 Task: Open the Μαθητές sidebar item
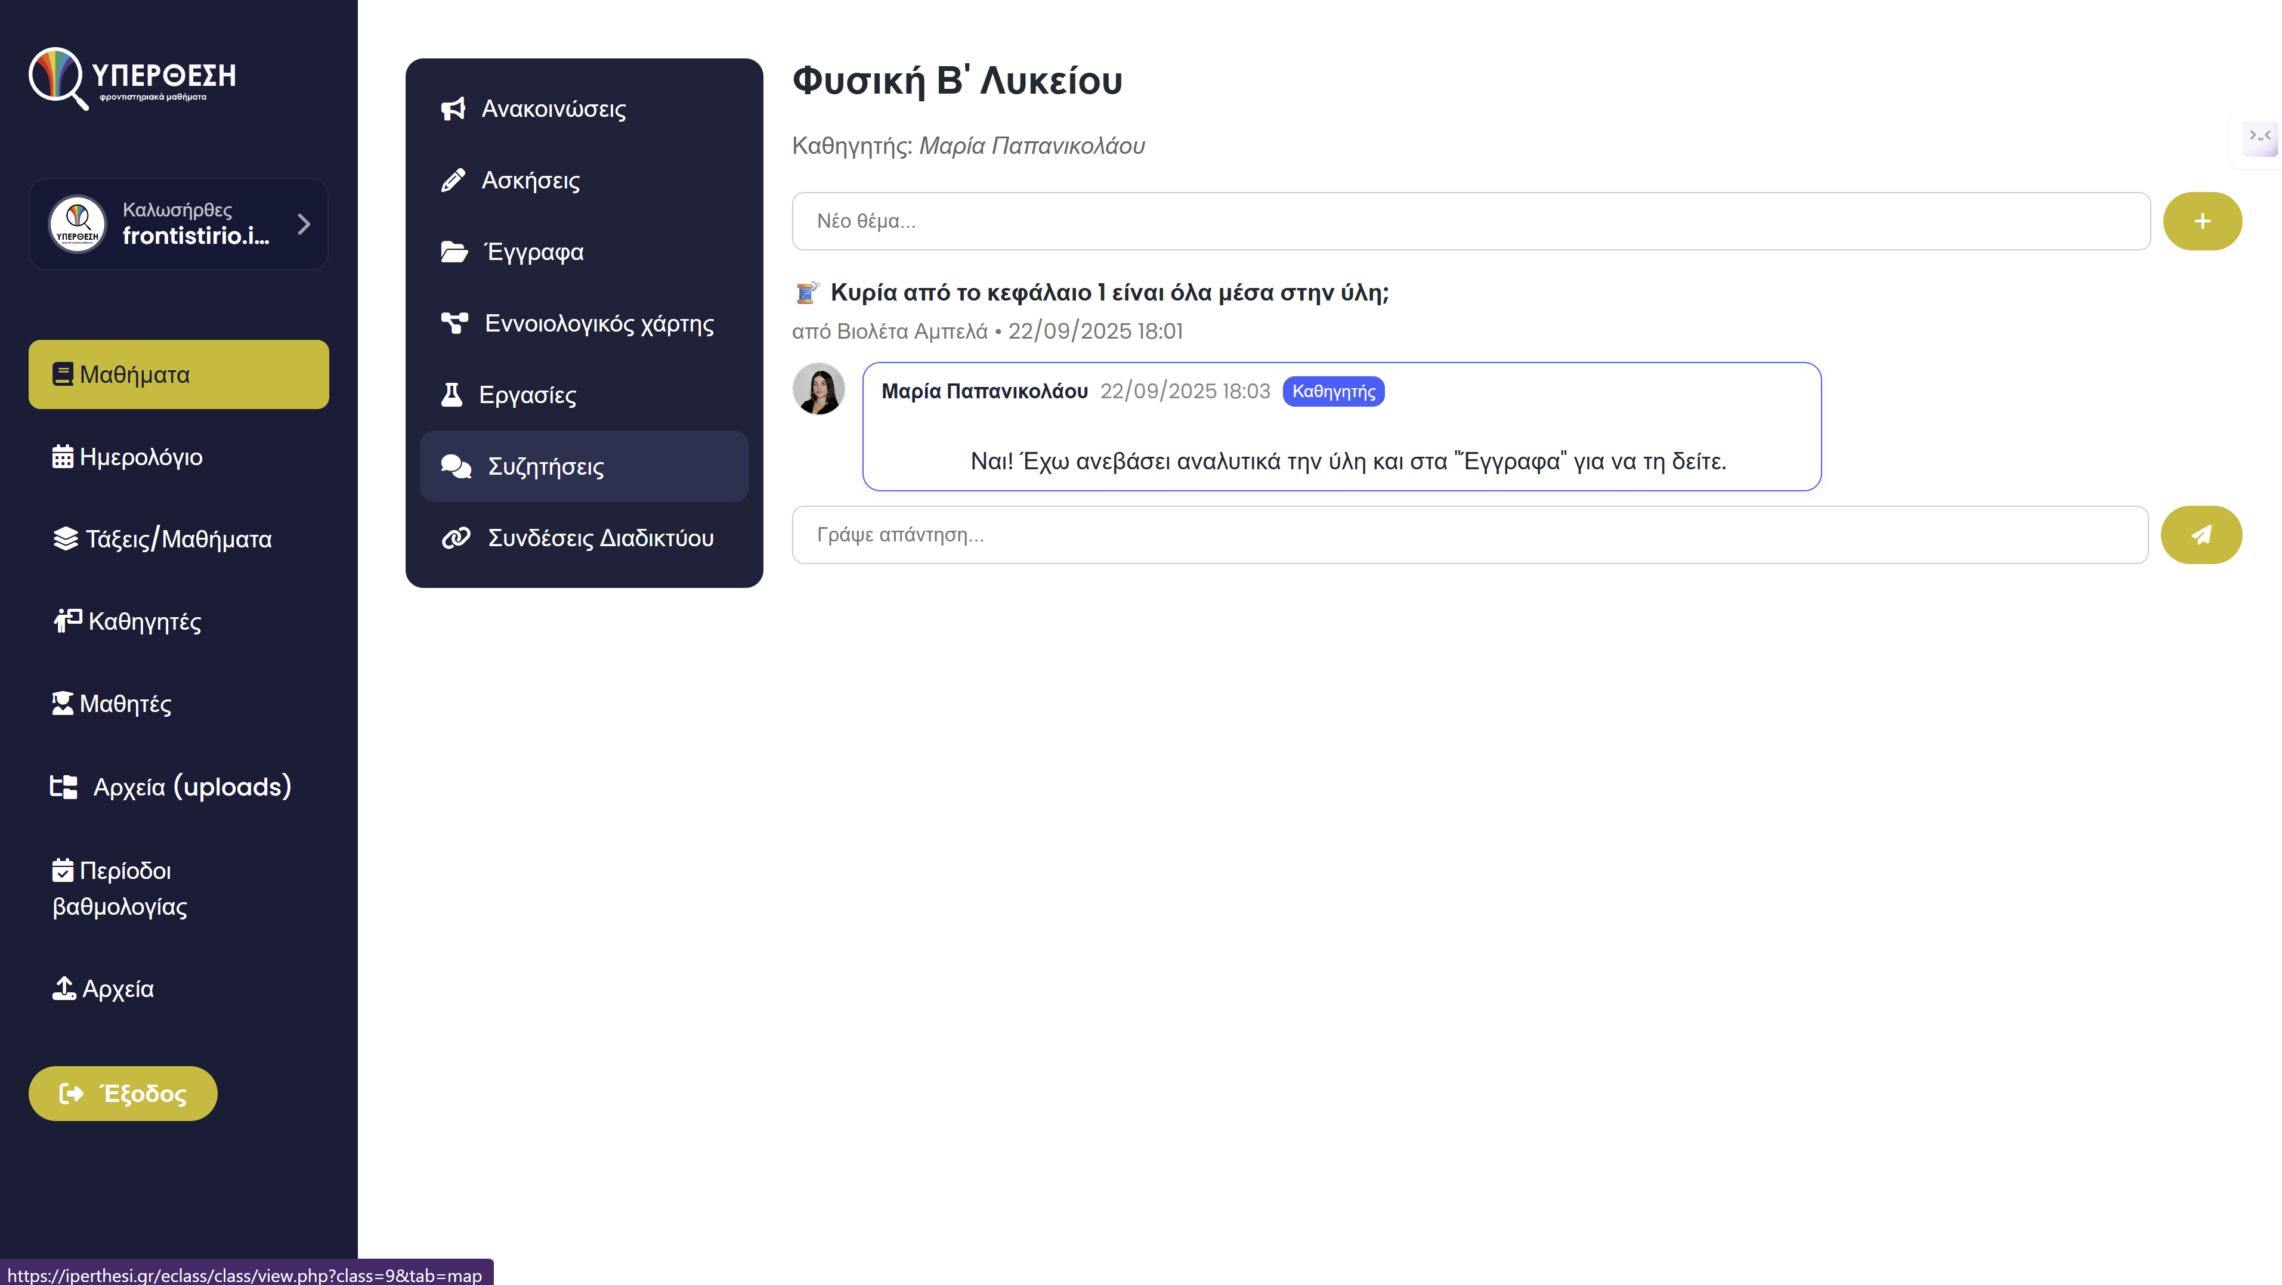pyautogui.click(x=125, y=704)
